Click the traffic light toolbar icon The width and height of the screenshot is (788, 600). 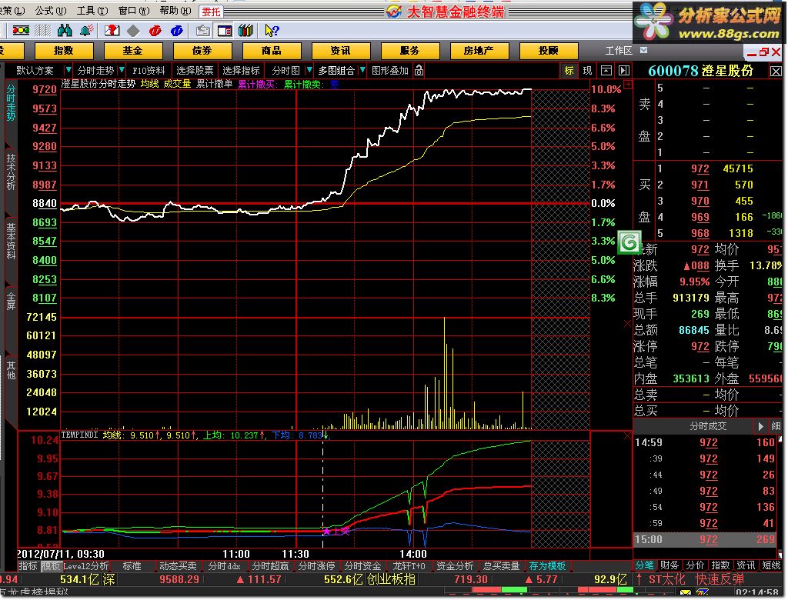21,31
